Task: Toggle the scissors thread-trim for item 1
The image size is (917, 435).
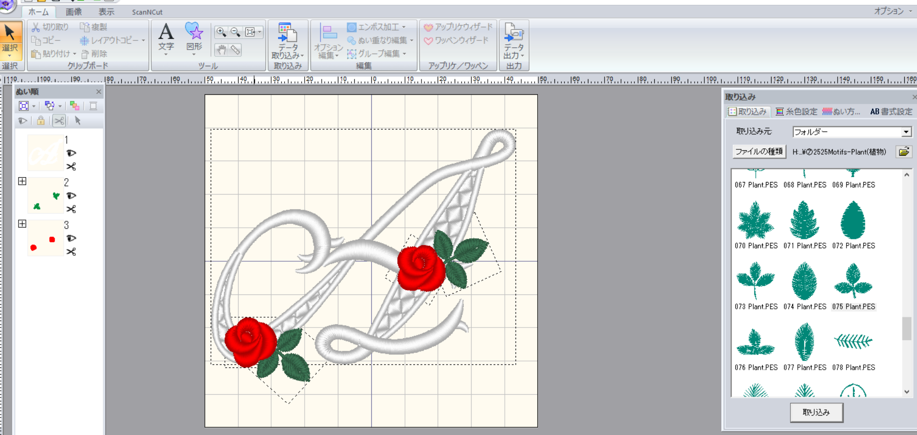Action: pos(71,167)
